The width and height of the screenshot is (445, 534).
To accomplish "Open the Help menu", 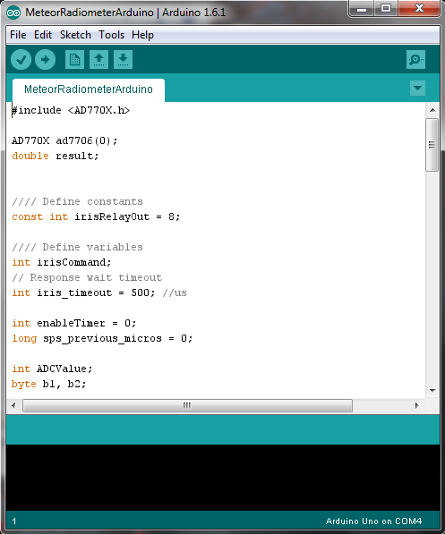I will click(x=142, y=35).
